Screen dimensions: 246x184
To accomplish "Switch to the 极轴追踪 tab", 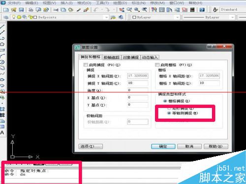I will [112, 57].
